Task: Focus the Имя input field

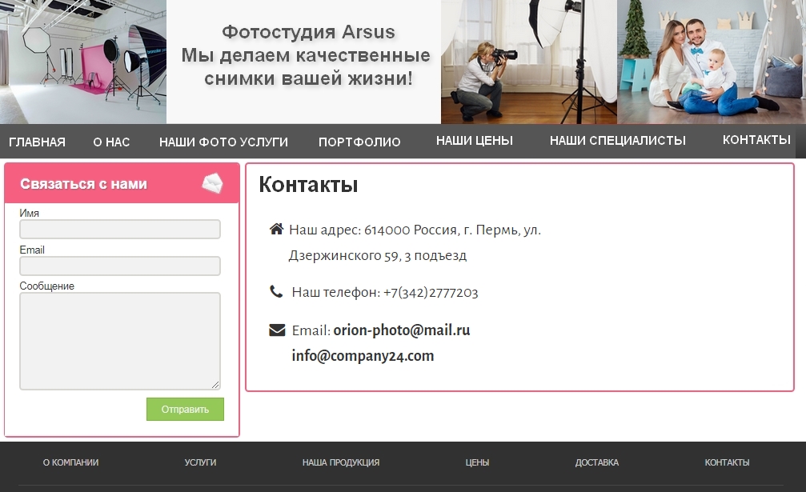Action: (x=120, y=230)
